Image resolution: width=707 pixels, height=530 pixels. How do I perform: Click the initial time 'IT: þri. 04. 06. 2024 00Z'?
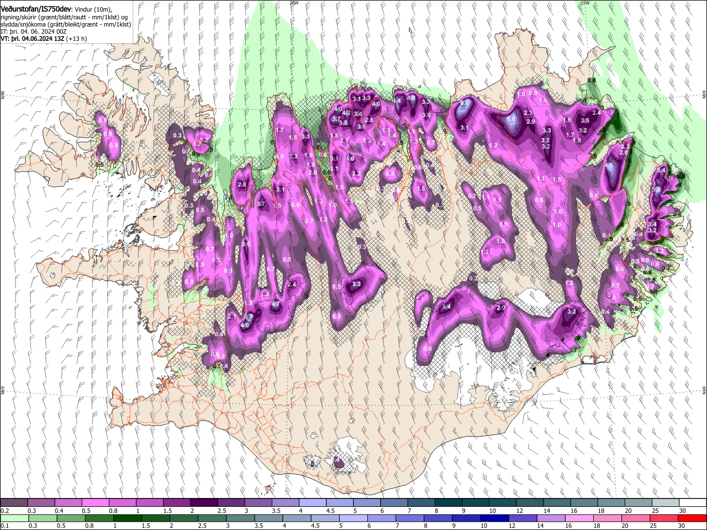34,32
